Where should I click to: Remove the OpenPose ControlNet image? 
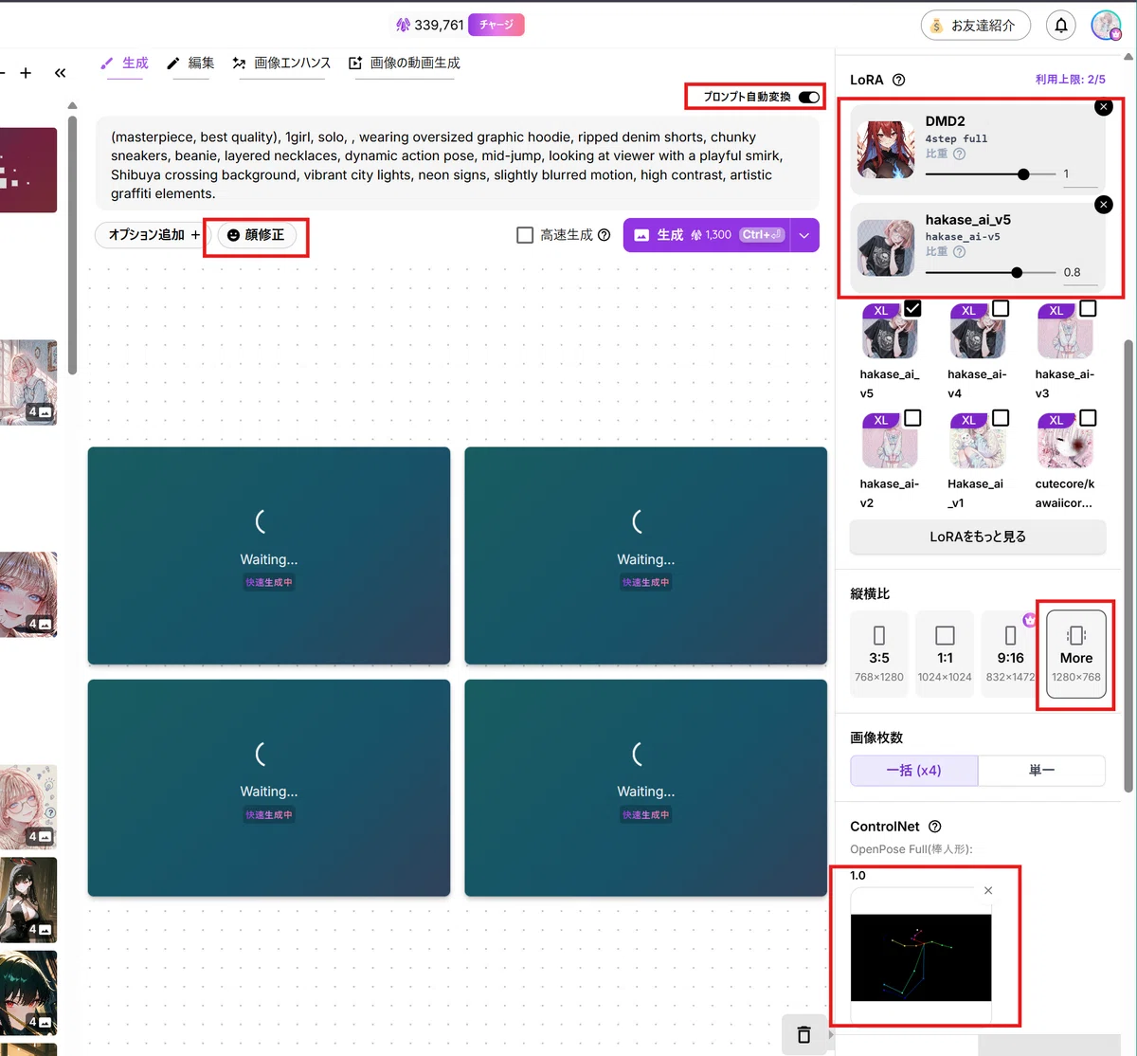(988, 891)
